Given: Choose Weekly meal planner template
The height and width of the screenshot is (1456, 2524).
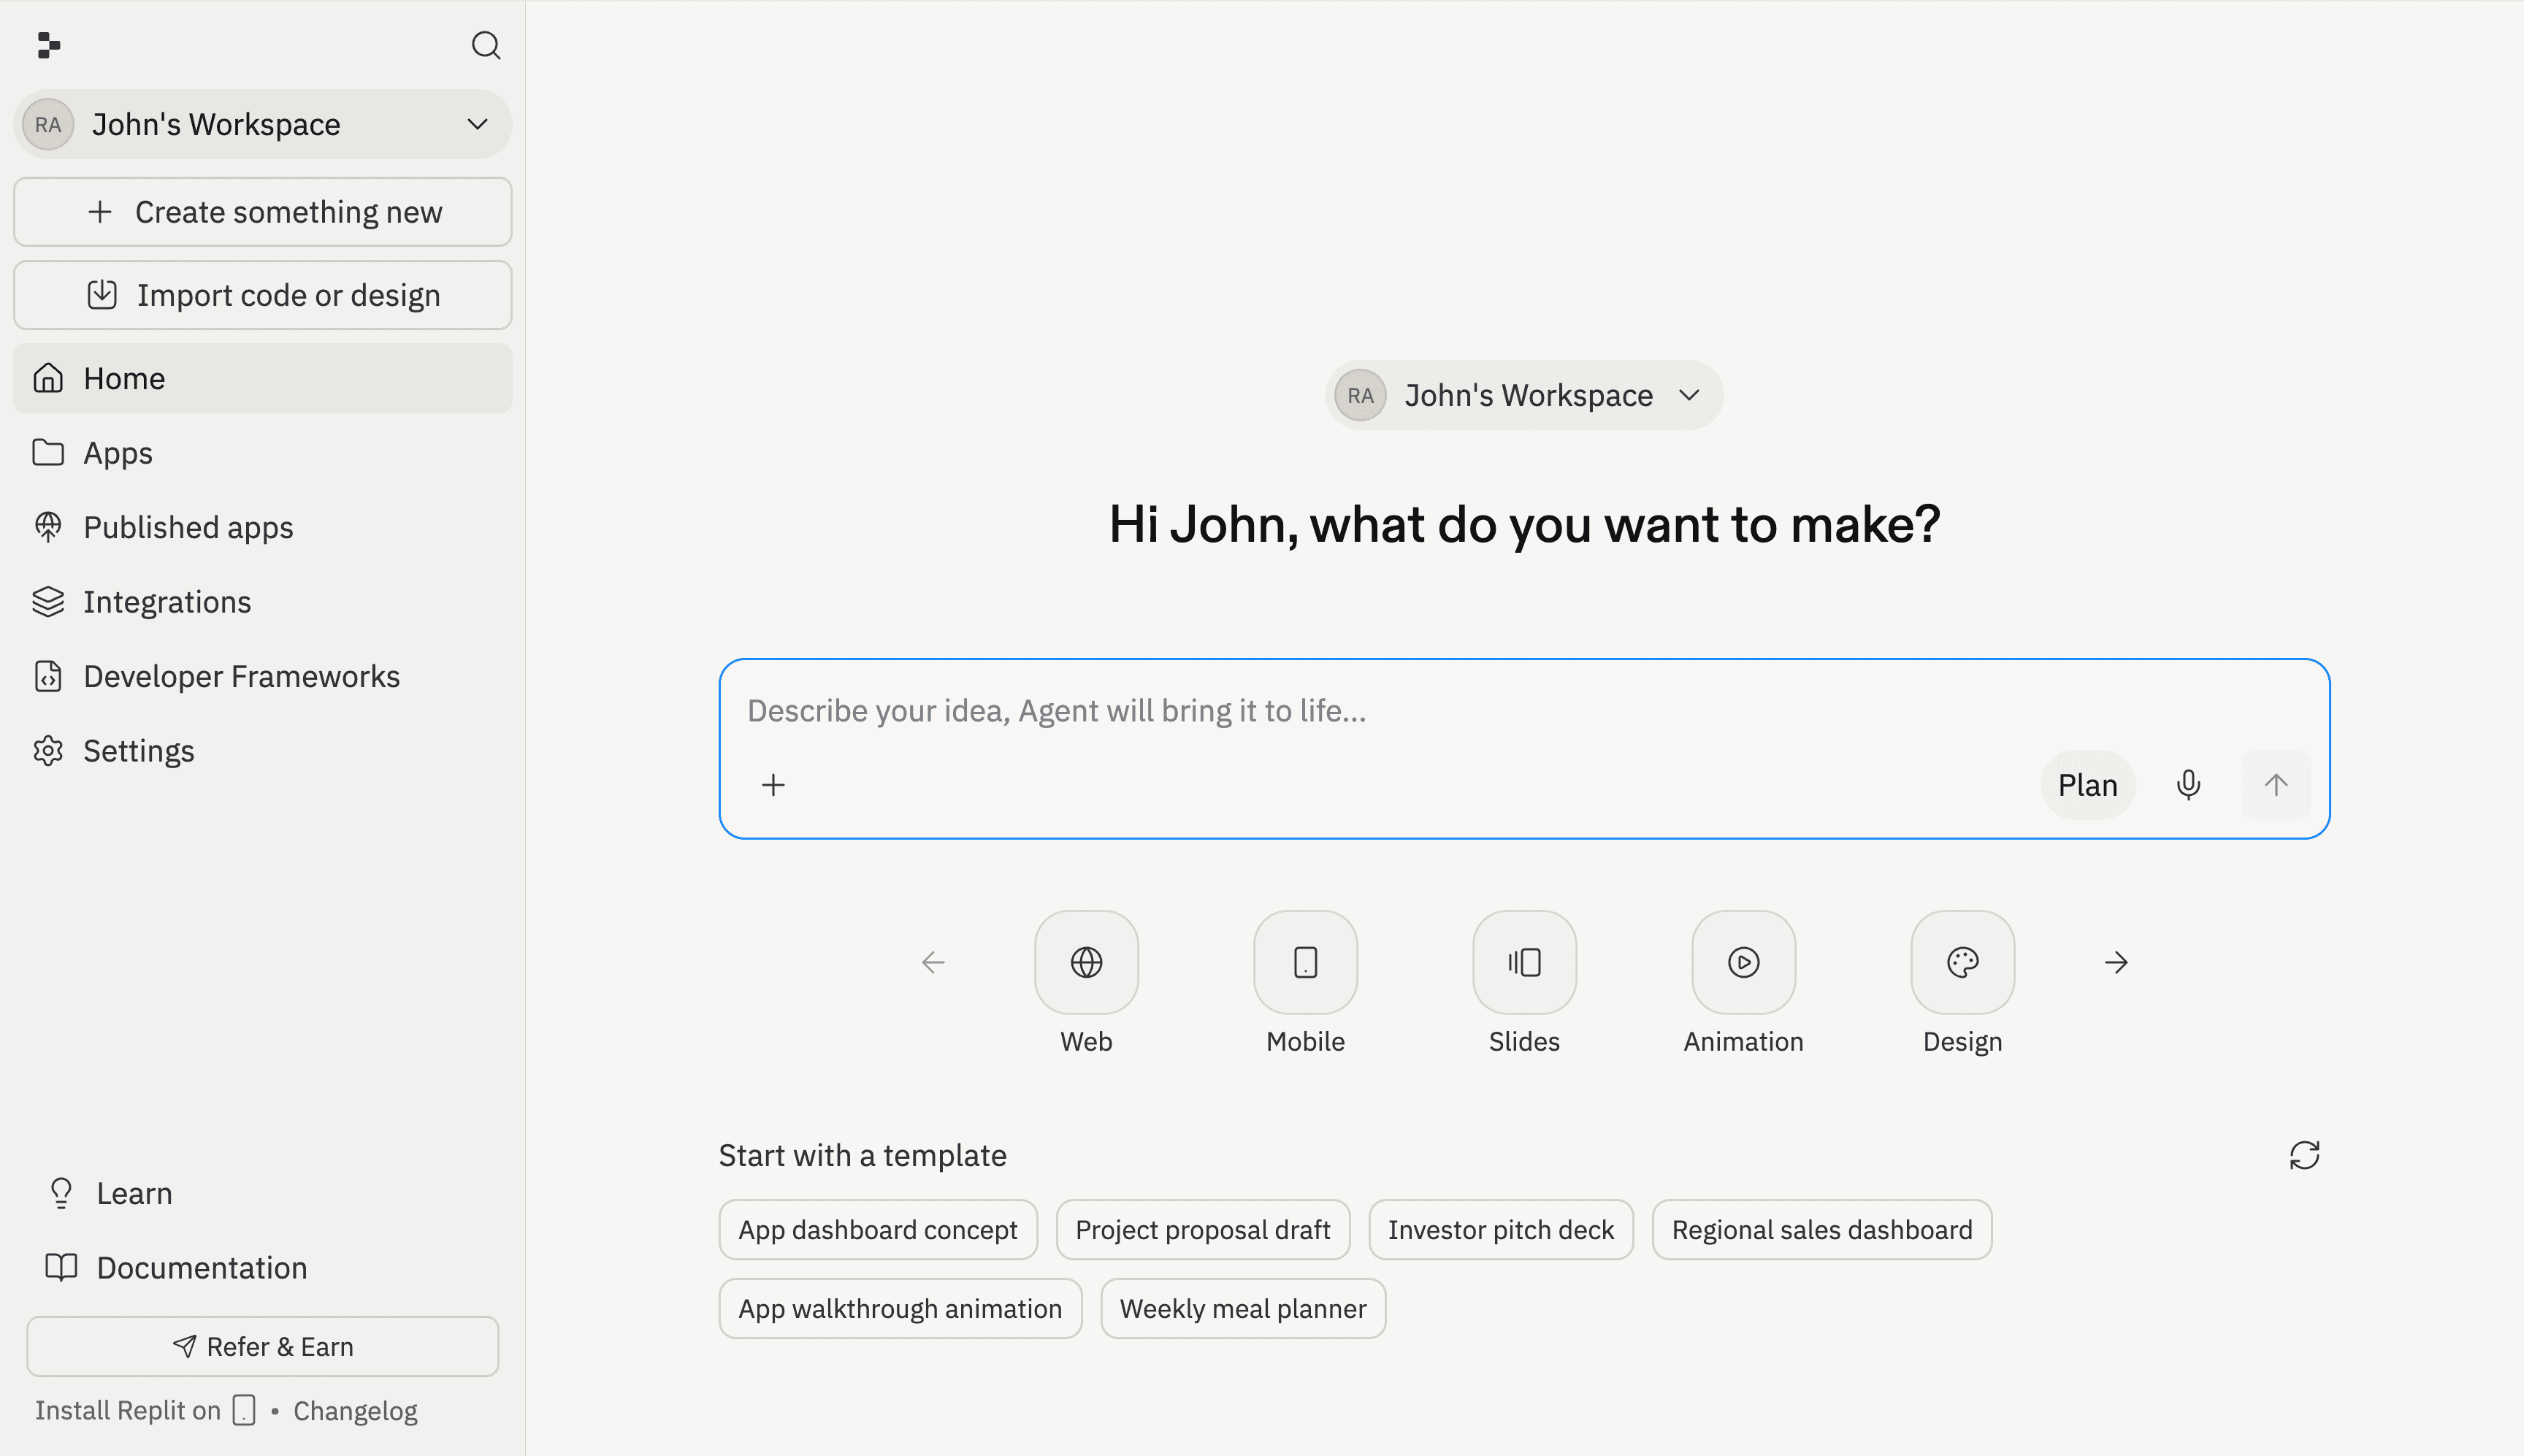Looking at the screenshot, I should point(1243,1308).
